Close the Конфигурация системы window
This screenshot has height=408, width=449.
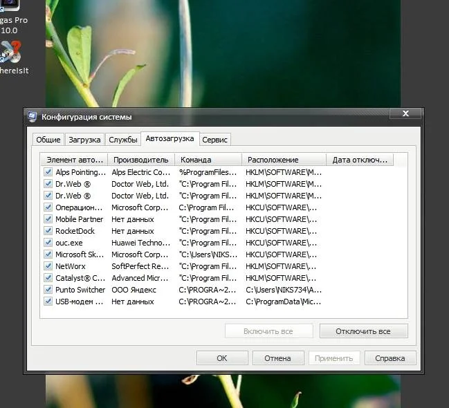click(x=405, y=113)
